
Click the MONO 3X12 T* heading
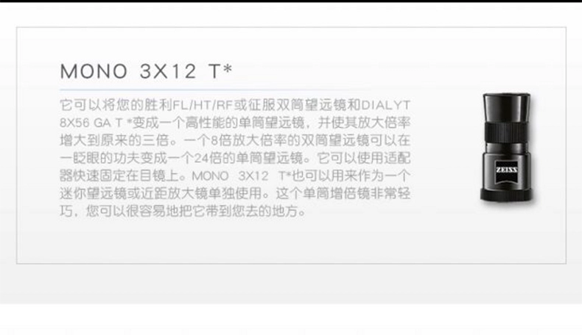click(147, 71)
